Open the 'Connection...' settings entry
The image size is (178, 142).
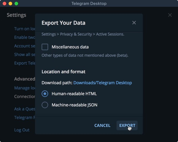tap(25, 97)
